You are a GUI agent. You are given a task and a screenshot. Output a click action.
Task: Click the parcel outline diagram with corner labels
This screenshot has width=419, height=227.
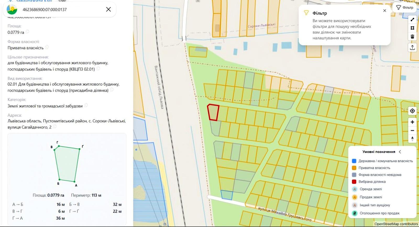coord(67,164)
